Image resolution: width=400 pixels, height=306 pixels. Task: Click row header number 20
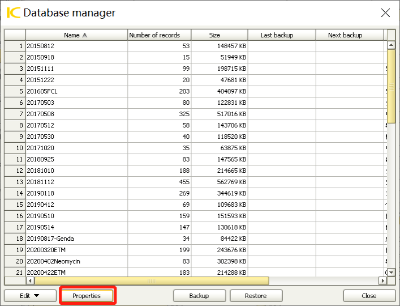15,261
